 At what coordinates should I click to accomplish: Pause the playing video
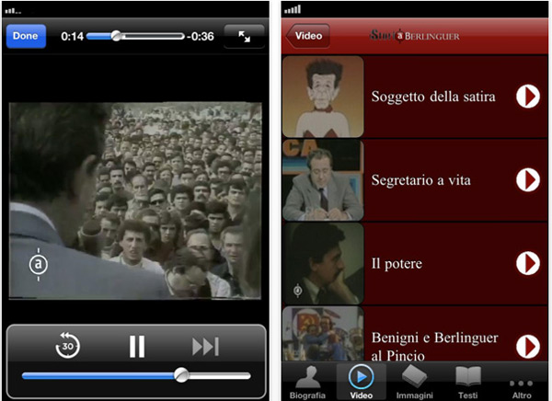pyautogui.click(x=137, y=346)
